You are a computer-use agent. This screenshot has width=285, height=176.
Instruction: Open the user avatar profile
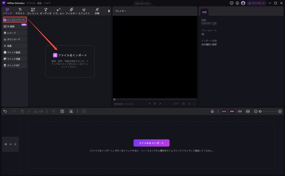tap(243, 3)
